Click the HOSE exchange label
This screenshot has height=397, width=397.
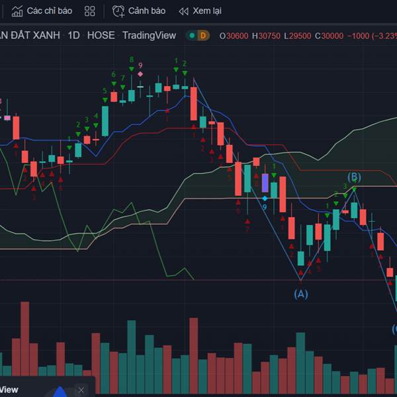[x=101, y=36]
